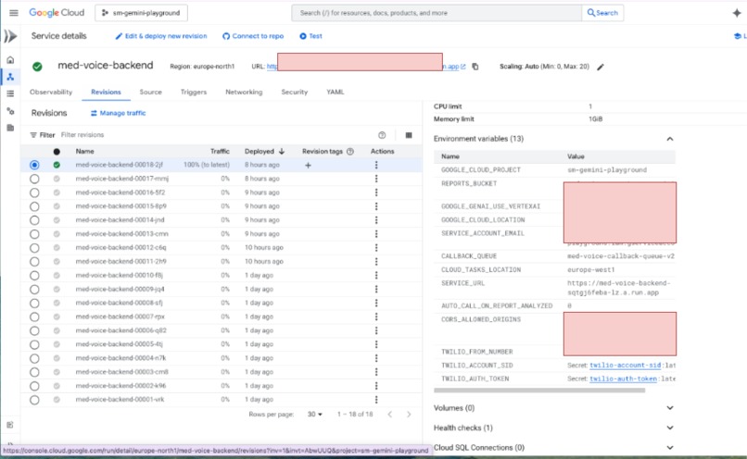
Task: Open the twilio-account-sid secret link
Action: click(x=625, y=366)
